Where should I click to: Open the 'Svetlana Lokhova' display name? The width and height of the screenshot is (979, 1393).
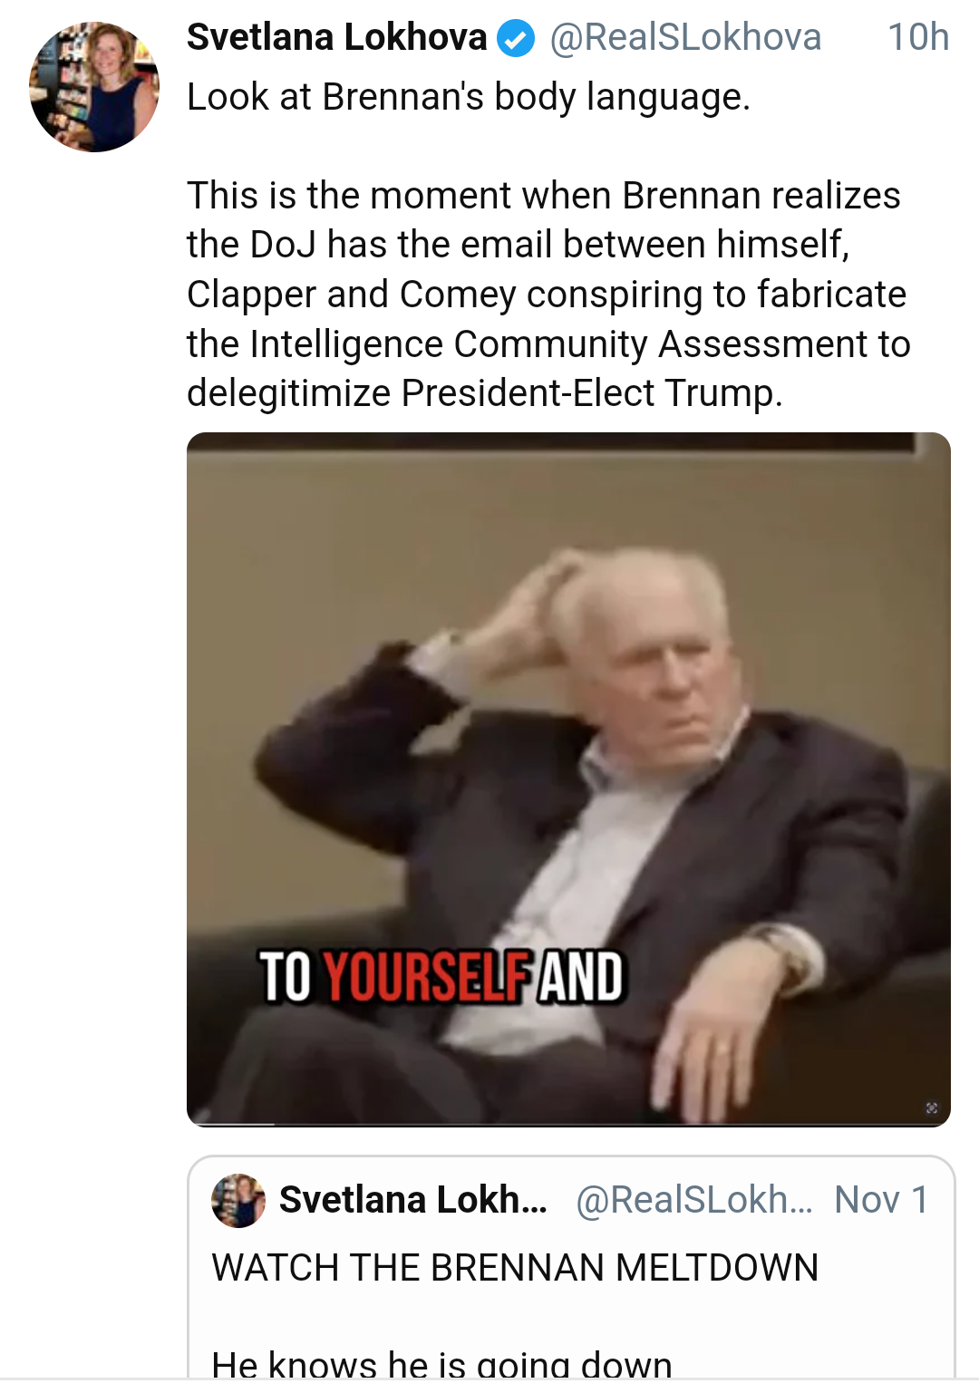pyautogui.click(x=336, y=38)
